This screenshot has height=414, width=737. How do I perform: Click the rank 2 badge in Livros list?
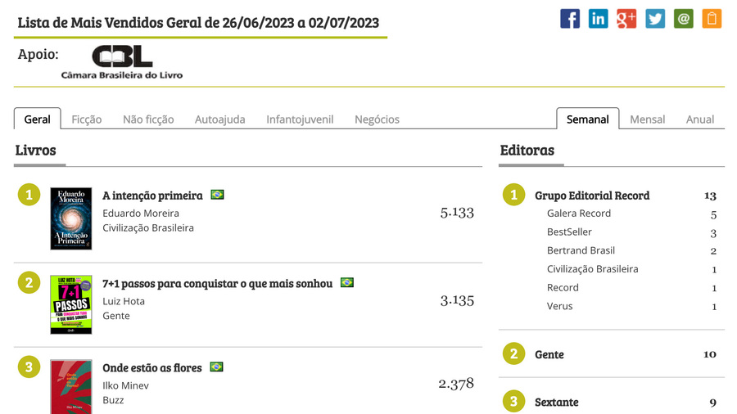[29, 282]
